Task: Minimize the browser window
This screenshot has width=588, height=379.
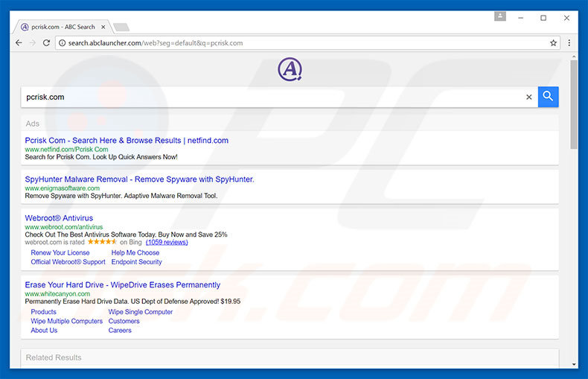Action: [x=520, y=18]
